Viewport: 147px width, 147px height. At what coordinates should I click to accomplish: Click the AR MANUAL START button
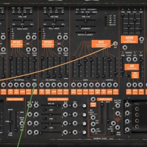[x=129, y=59]
